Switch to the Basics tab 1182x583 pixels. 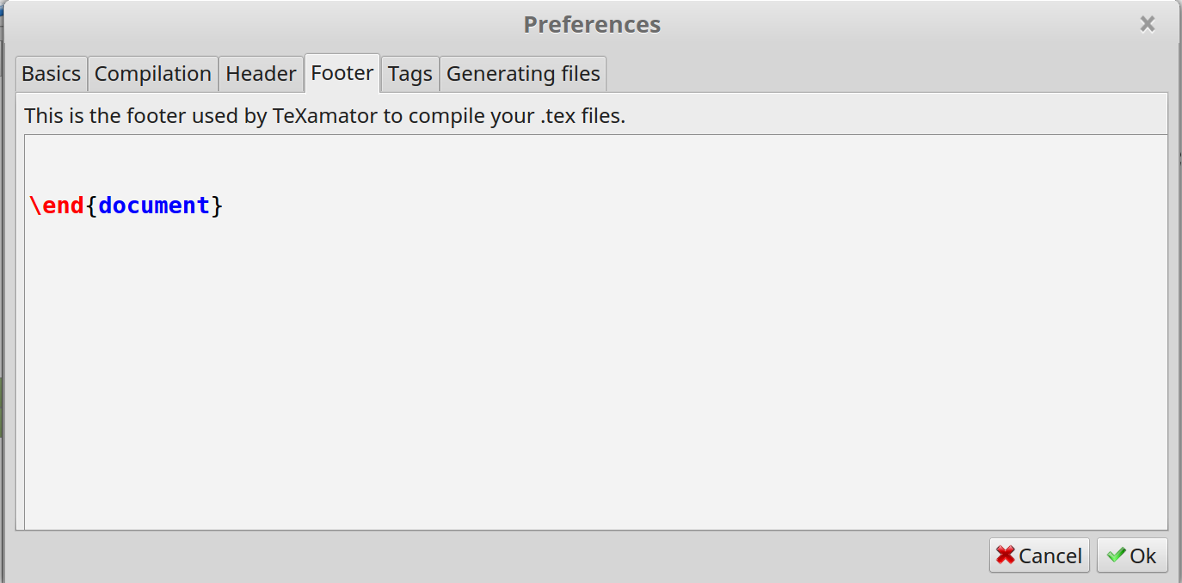pyautogui.click(x=52, y=74)
